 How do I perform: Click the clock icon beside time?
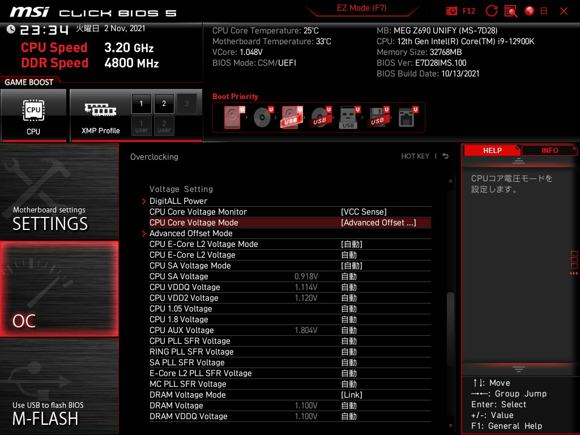point(11,29)
